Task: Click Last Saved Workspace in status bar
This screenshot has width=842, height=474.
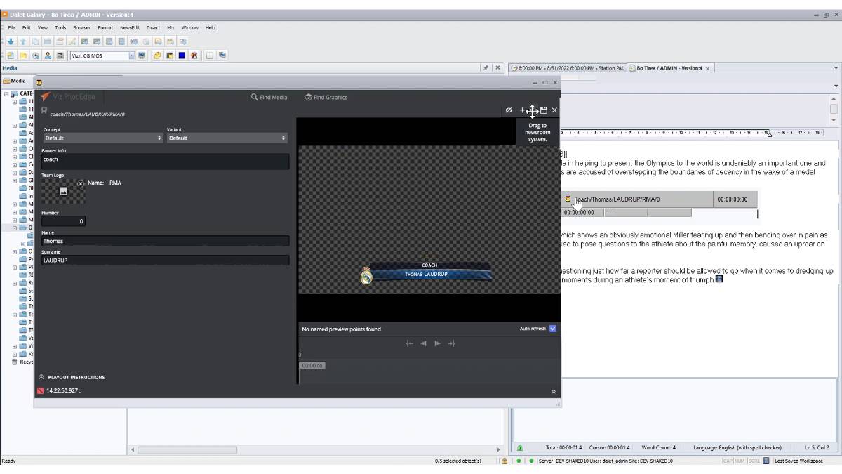Action: point(798,461)
